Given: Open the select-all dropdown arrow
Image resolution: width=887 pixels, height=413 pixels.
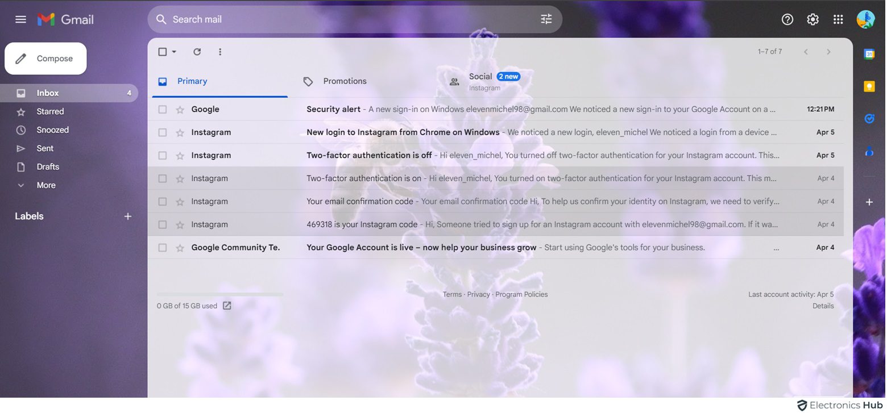Looking at the screenshot, I should (173, 51).
